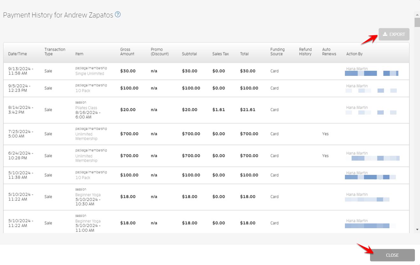The width and height of the screenshot is (420, 265).
Task: Click Card funding source in 9/13/2024 row
Action: 275,71
